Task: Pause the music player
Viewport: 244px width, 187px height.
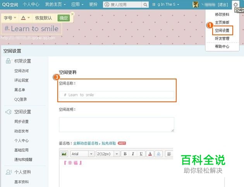Action: pyautogui.click(x=154, y=5)
